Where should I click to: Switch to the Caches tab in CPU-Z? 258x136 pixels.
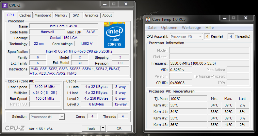point(25,15)
